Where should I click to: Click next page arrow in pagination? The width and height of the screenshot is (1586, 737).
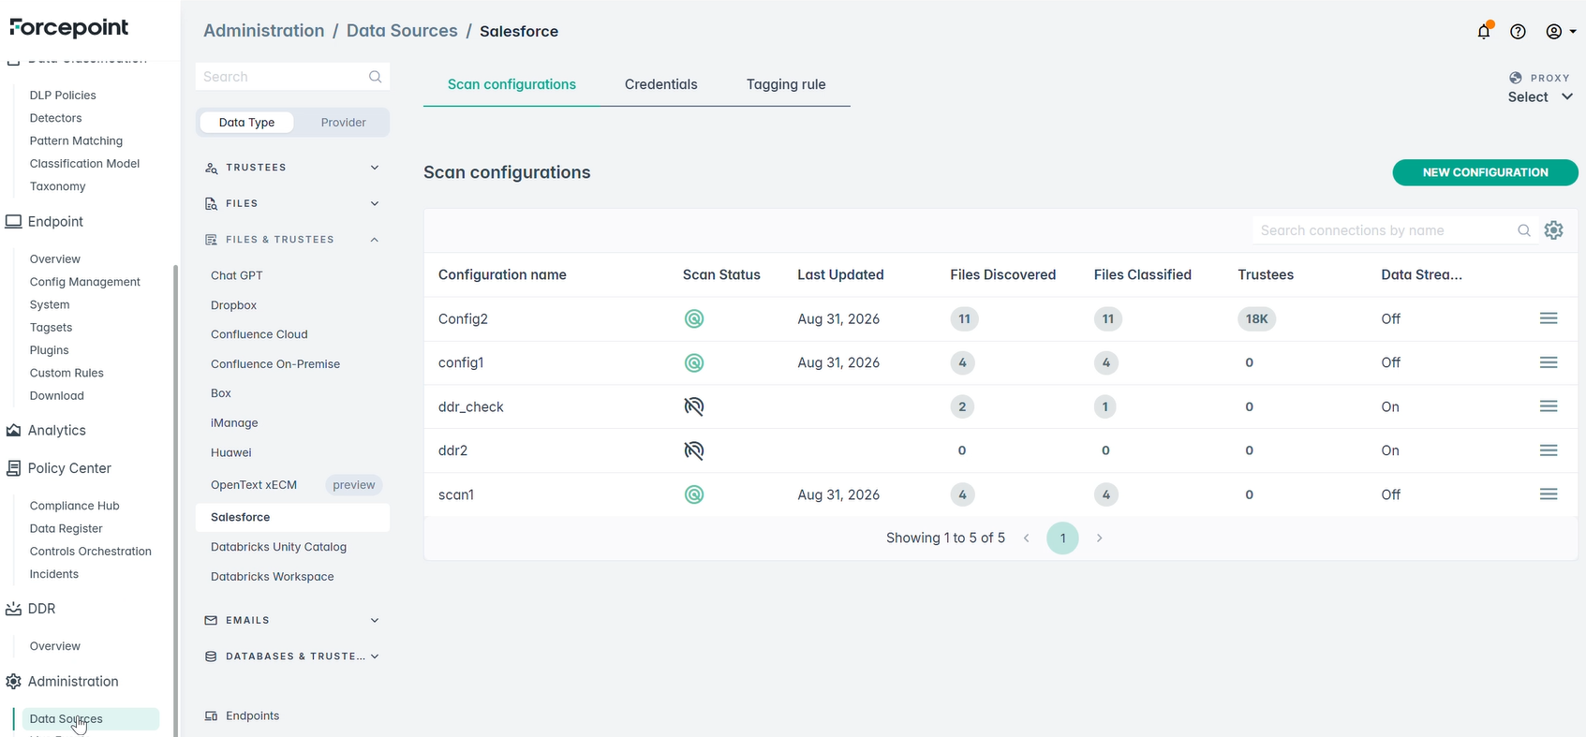tap(1099, 538)
